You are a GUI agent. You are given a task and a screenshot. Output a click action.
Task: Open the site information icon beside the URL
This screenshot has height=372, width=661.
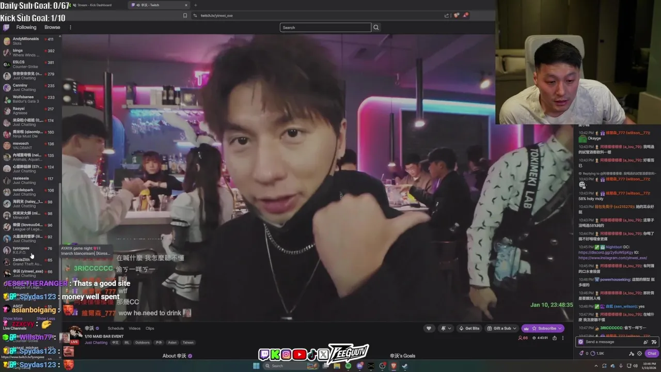pos(195,16)
